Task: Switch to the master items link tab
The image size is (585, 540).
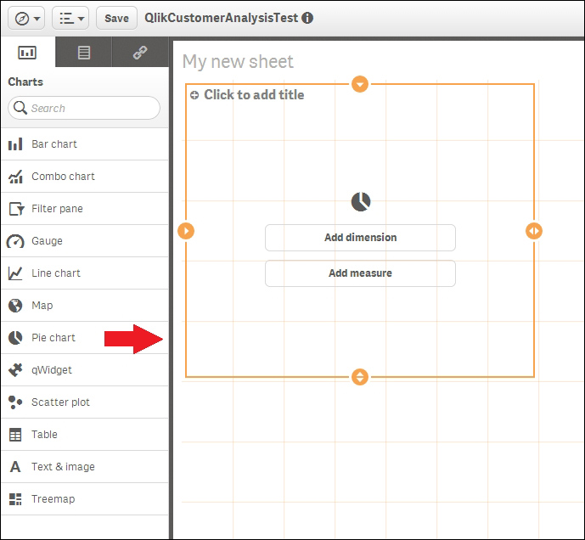Action: click(x=140, y=53)
